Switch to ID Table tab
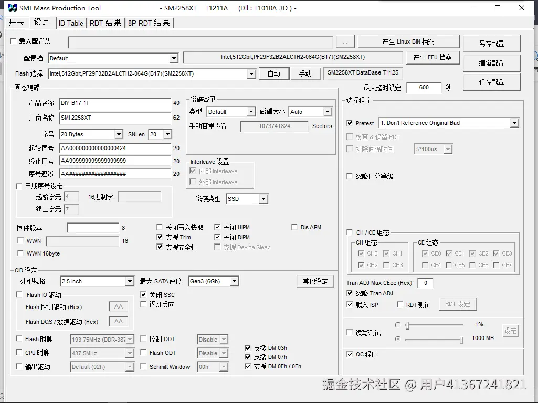Image resolution: width=538 pixels, height=403 pixels. tap(71, 23)
